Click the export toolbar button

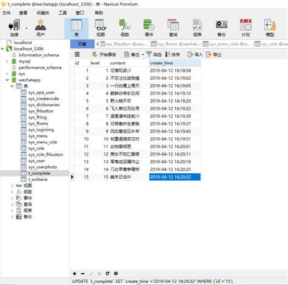[x=213, y=55]
